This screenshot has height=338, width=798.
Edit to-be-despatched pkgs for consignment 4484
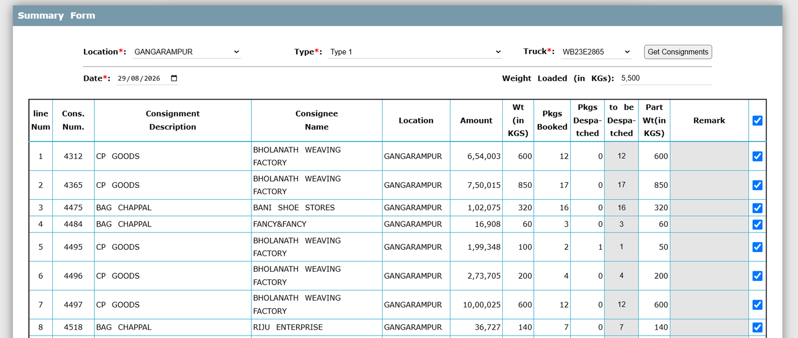tap(621, 224)
